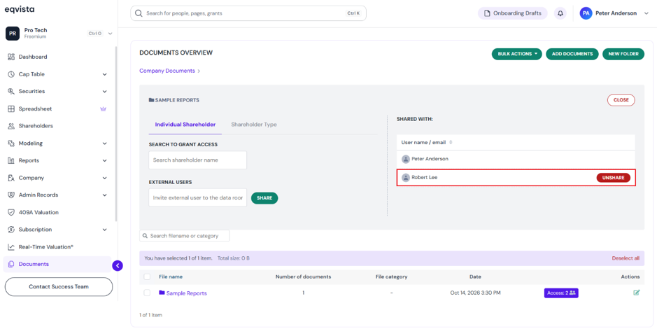Image resolution: width=657 pixels, height=329 pixels.
Task: Click the Modeling sidebar icon
Action: (x=11, y=143)
